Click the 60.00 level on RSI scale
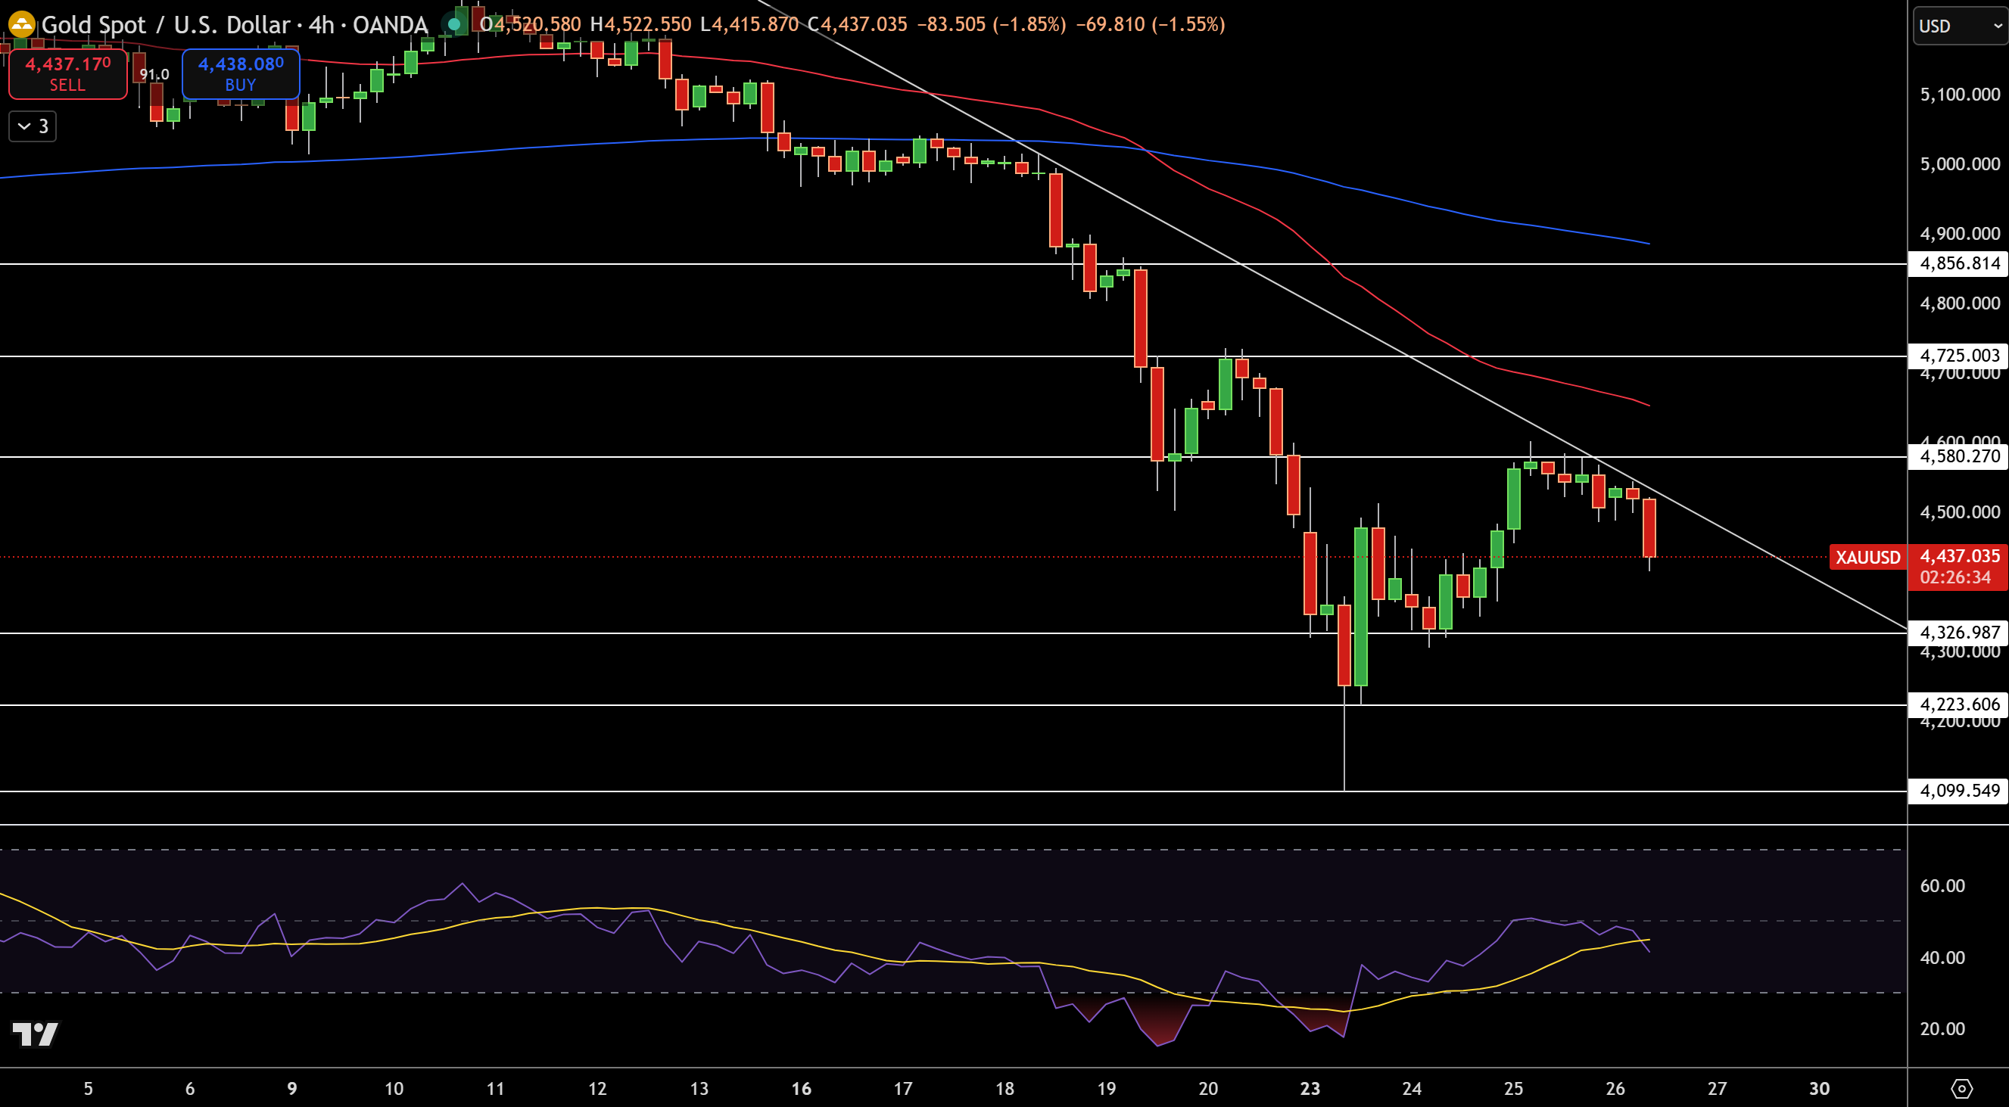 (1942, 885)
